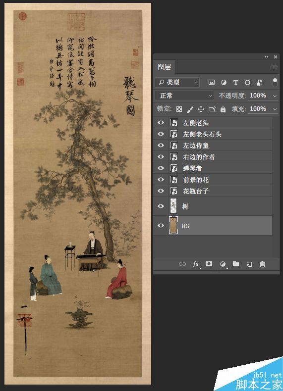Add a layer style with fx icon
Screen dimensions: 283x391
196,264
